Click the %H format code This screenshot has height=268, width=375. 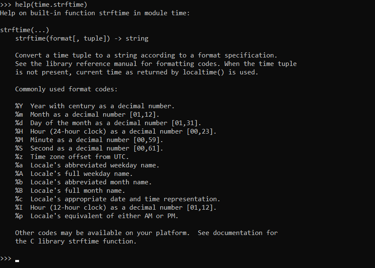pyautogui.click(x=19, y=131)
